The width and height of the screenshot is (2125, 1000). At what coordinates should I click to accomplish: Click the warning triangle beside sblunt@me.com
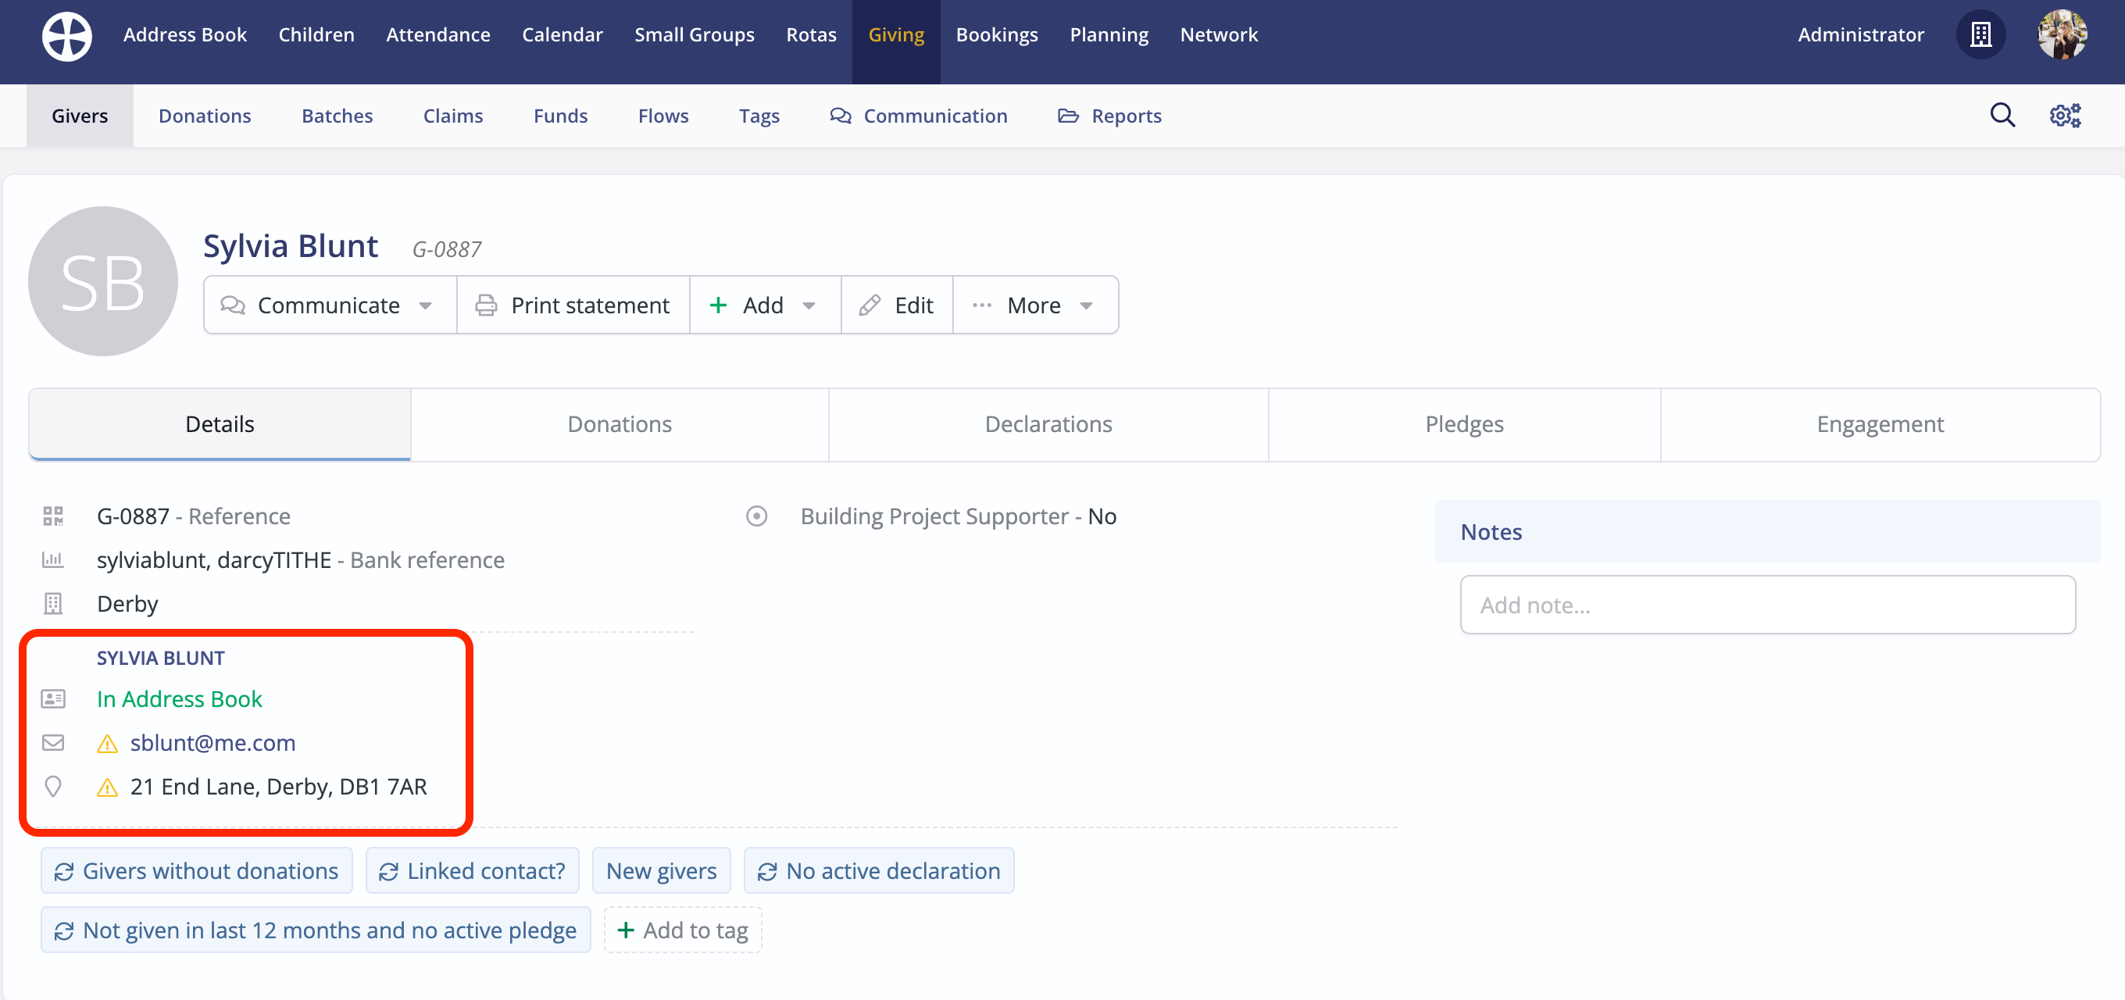[x=107, y=744]
